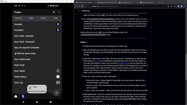Tap the Obsidian icon on Example2 task
This screenshot has width=187, height=105.
click(58, 30)
